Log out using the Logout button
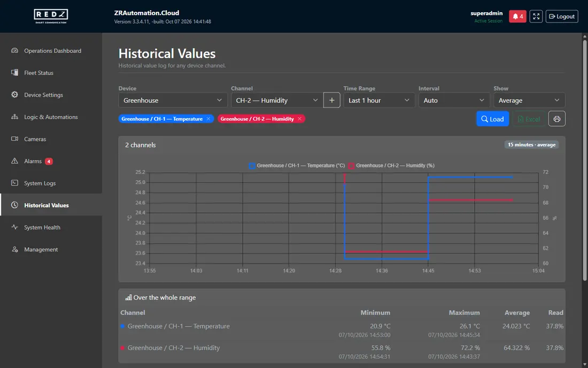 562,17
